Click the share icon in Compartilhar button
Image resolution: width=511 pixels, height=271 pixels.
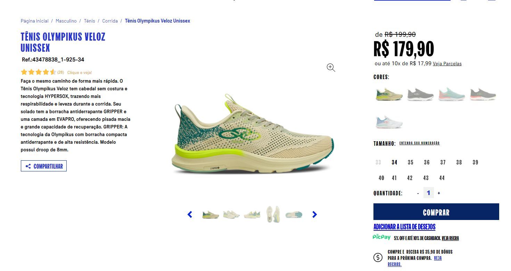[x=28, y=166]
